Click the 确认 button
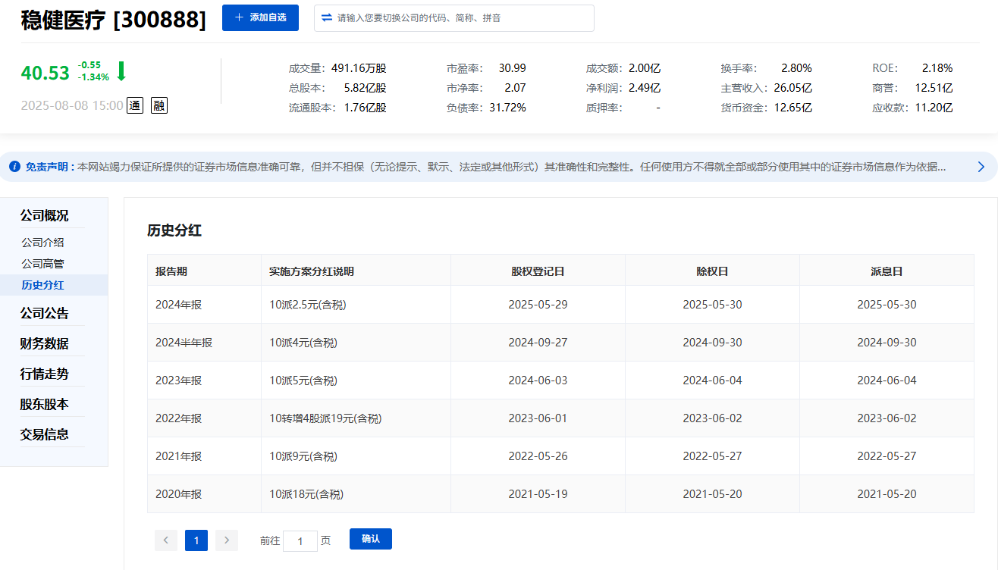This screenshot has height=570, width=998. (x=371, y=539)
